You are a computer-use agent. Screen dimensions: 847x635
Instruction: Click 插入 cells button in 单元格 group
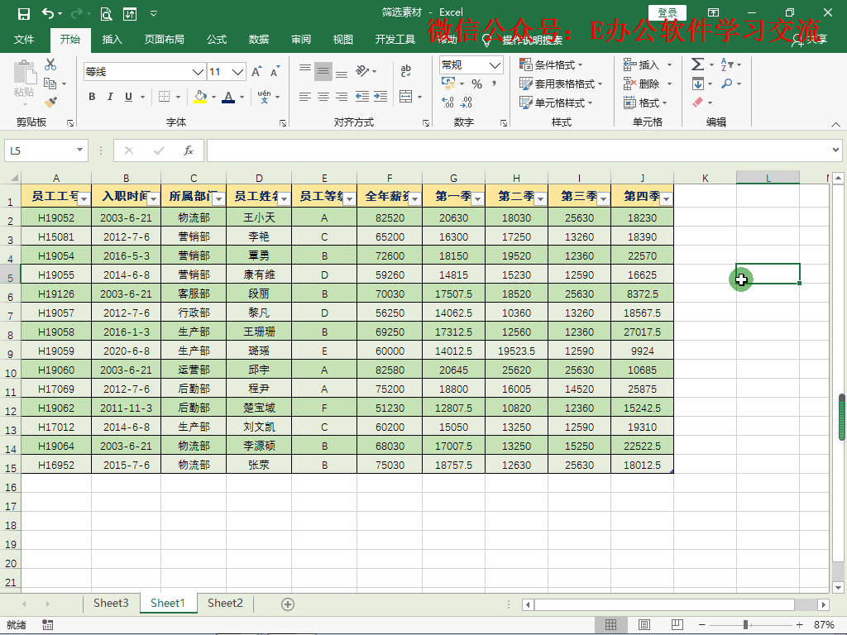pyautogui.click(x=647, y=64)
